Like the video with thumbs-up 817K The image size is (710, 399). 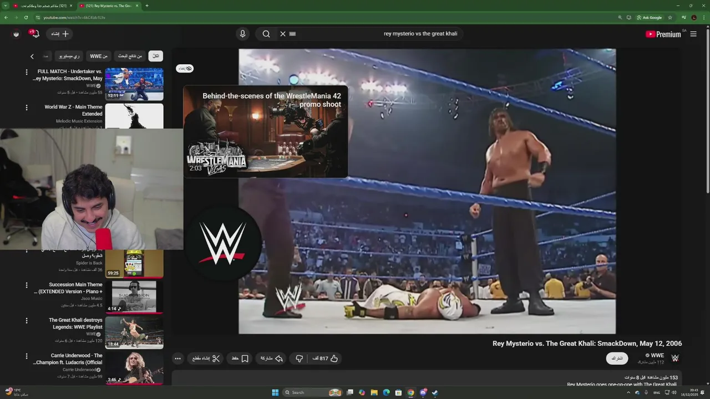point(326,359)
